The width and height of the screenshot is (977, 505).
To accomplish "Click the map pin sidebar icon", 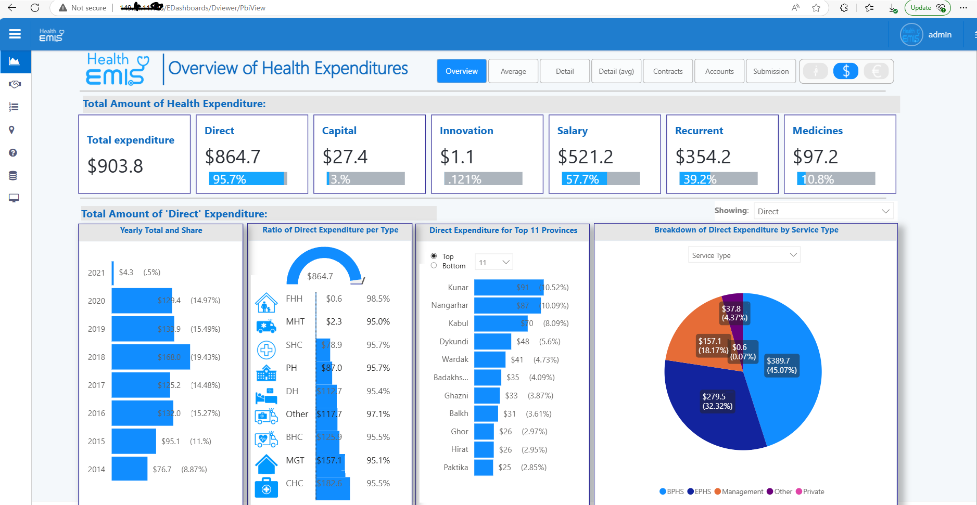I will coord(12,130).
